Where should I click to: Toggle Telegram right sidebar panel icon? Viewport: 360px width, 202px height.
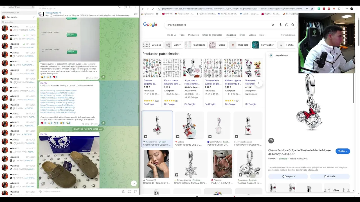click(131, 7)
